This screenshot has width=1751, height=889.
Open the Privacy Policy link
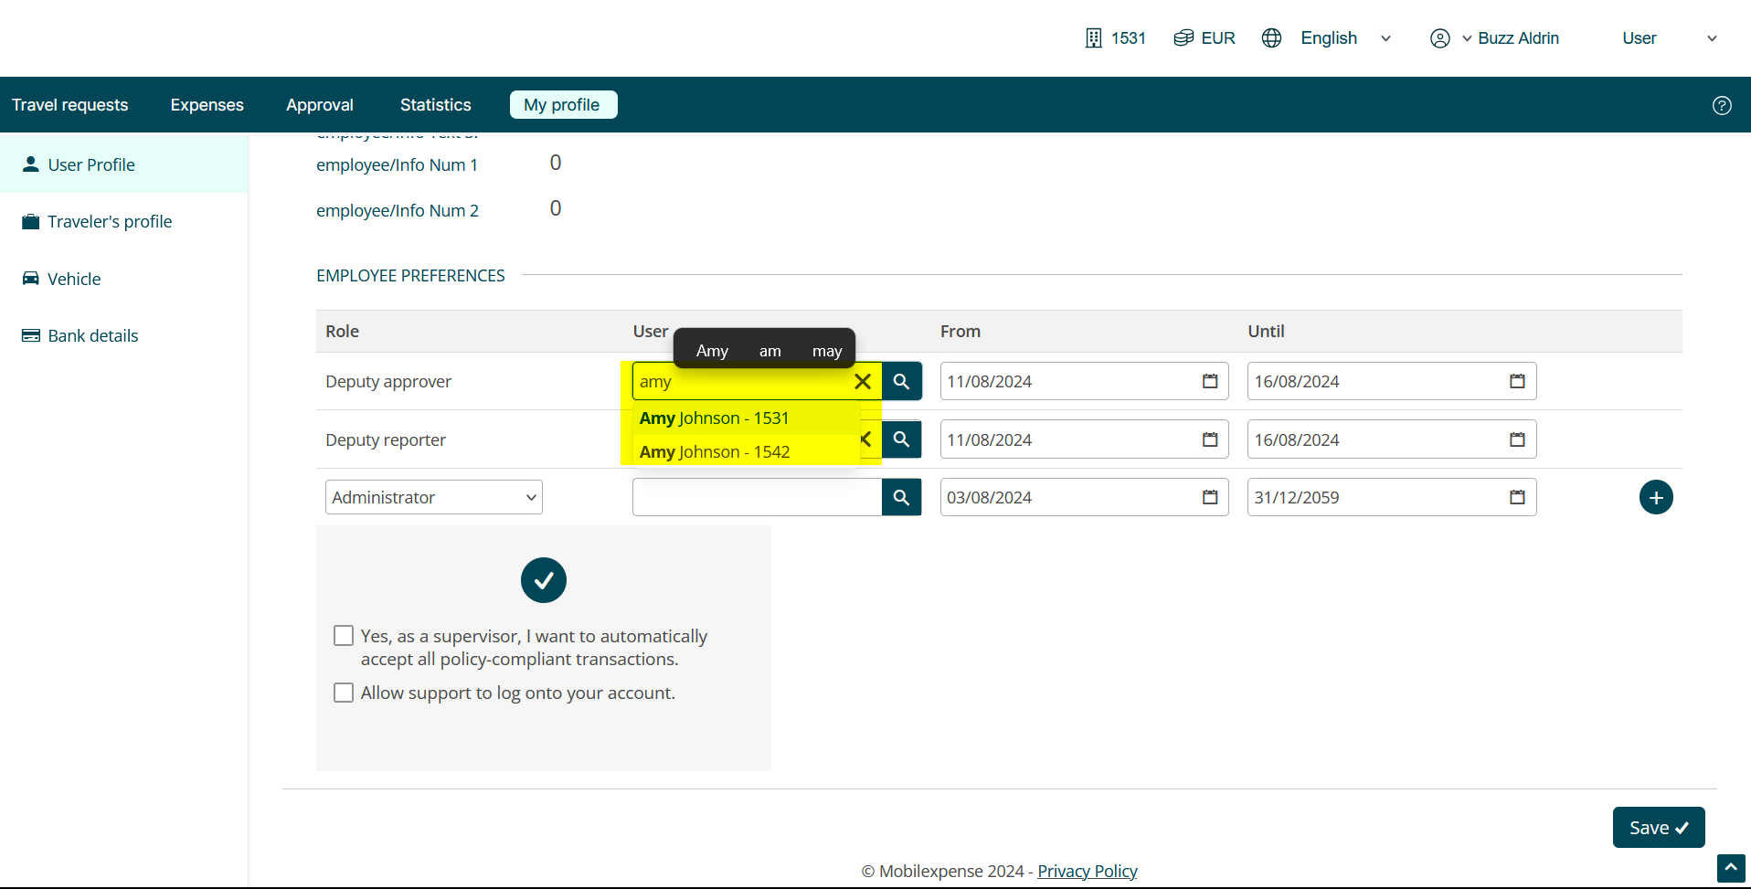pos(1087,872)
